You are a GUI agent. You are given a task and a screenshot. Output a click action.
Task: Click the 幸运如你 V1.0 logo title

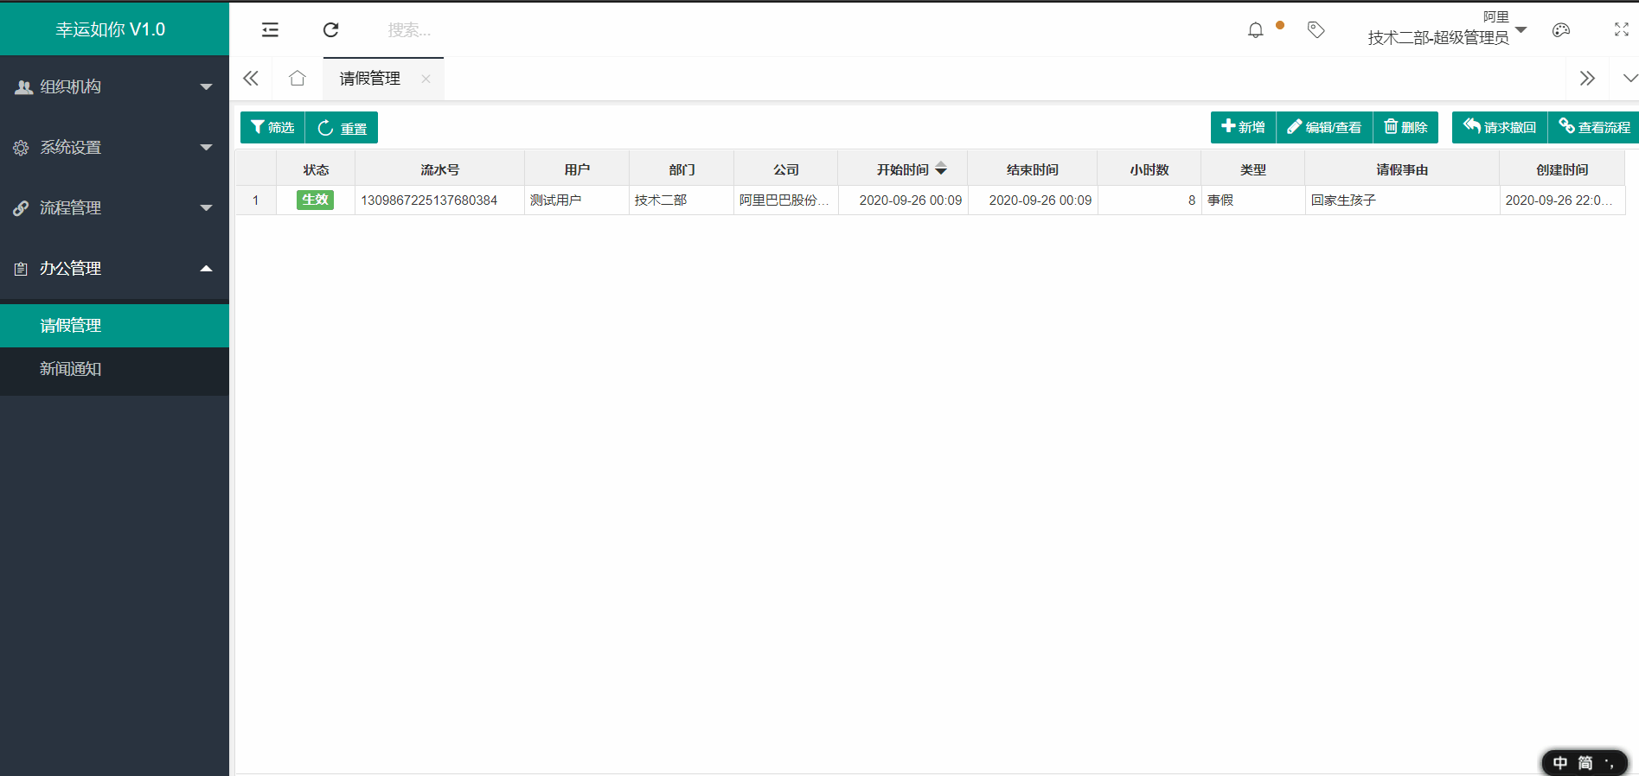tap(111, 29)
